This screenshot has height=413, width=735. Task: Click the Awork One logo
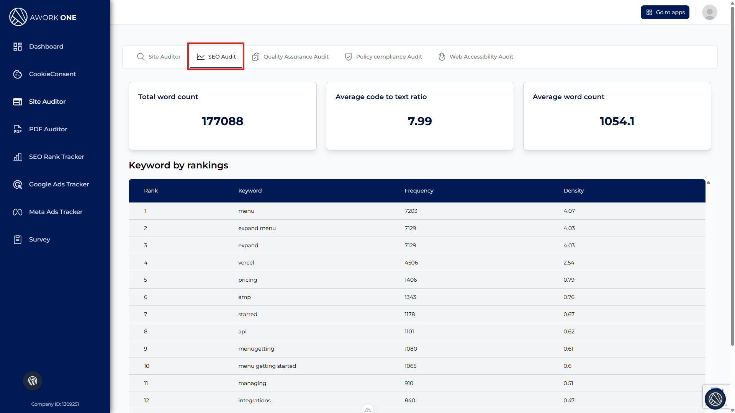tap(43, 17)
